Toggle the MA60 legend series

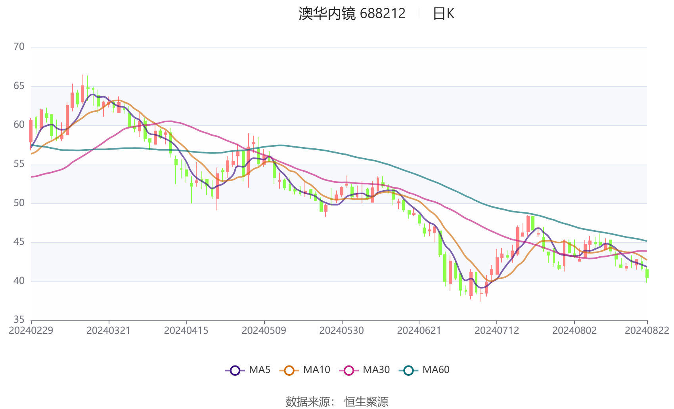[424, 370]
